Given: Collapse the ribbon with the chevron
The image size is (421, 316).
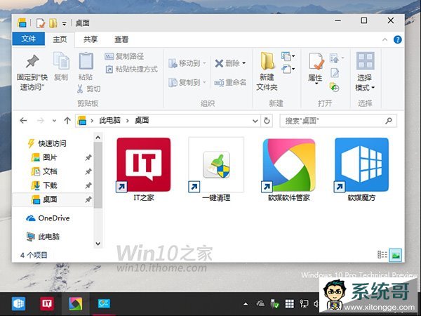Looking at the screenshot, I should (x=385, y=40).
